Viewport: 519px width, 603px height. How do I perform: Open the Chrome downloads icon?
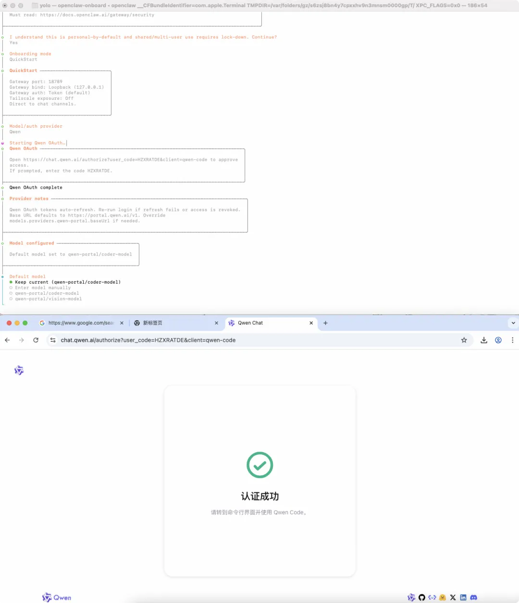pyautogui.click(x=484, y=340)
